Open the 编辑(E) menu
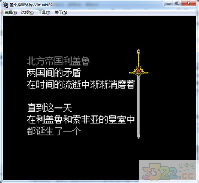The height and width of the screenshot is (183, 199). pyautogui.click(x=11, y=13)
